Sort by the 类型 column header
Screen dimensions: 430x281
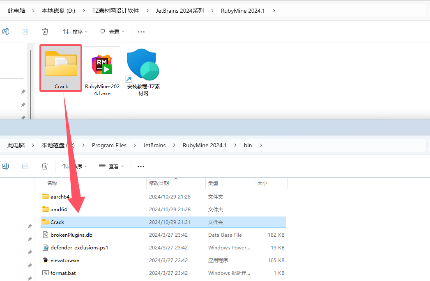213,183
